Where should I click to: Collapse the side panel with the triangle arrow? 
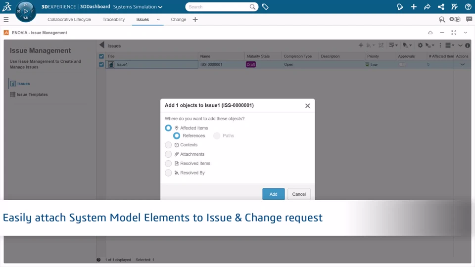click(x=102, y=45)
